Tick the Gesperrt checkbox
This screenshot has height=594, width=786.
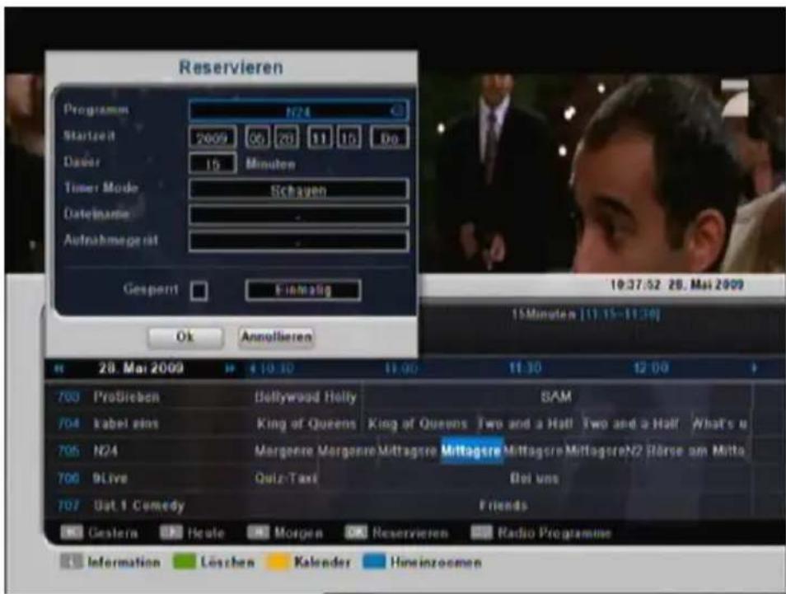pos(199,291)
